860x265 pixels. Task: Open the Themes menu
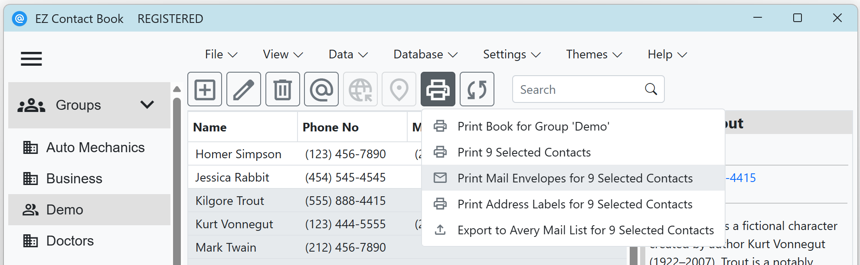click(x=594, y=54)
